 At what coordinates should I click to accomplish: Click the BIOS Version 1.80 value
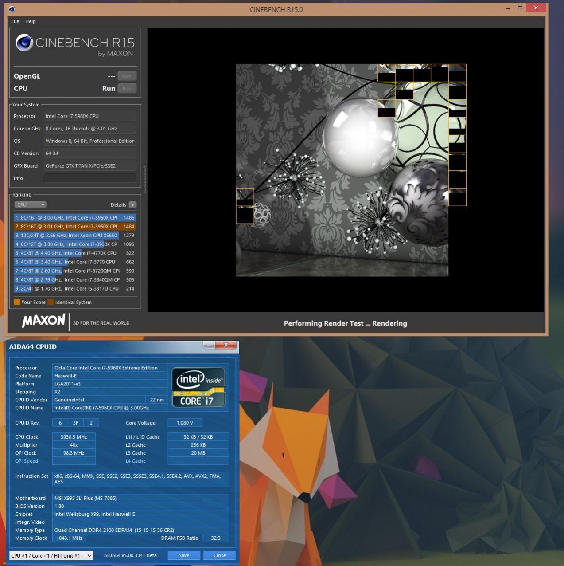140,507
